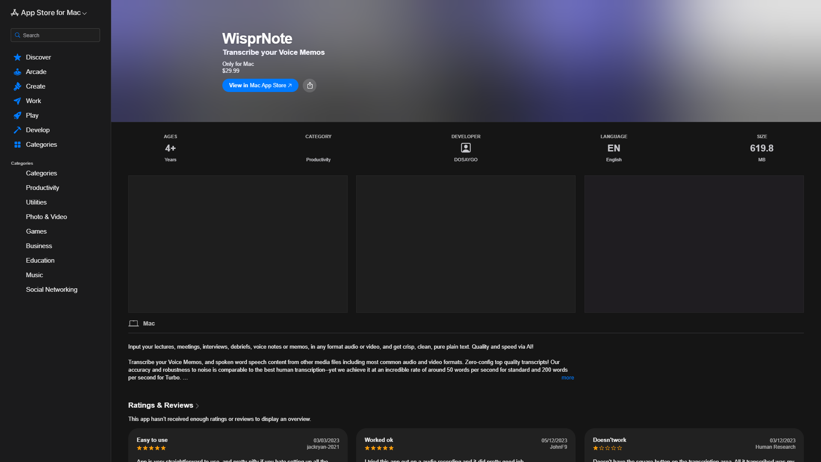The height and width of the screenshot is (462, 821).
Task: Click View in Mac App Store button
Action: [260, 86]
